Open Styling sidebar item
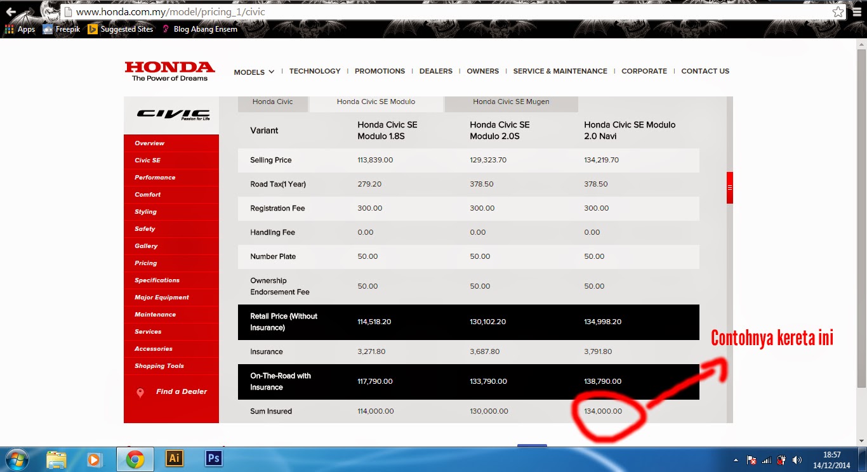867x472 pixels. 171,212
